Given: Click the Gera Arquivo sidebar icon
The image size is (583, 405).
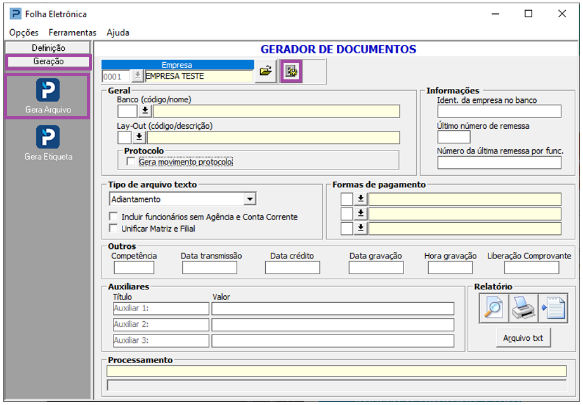Looking at the screenshot, I should coord(48,90).
